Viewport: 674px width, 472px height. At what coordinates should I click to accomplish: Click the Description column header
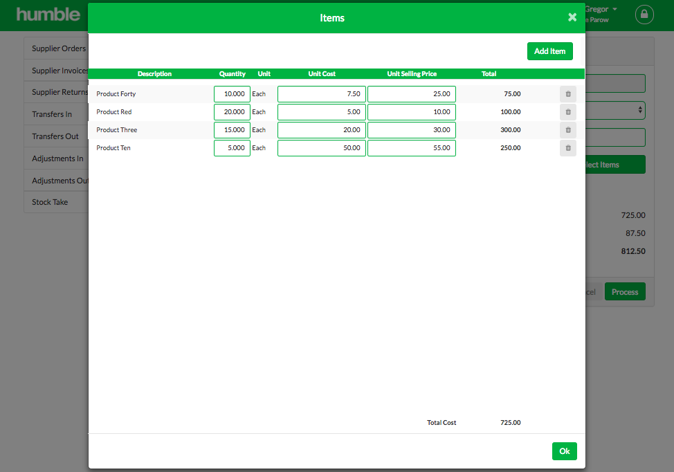click(154, 74)
